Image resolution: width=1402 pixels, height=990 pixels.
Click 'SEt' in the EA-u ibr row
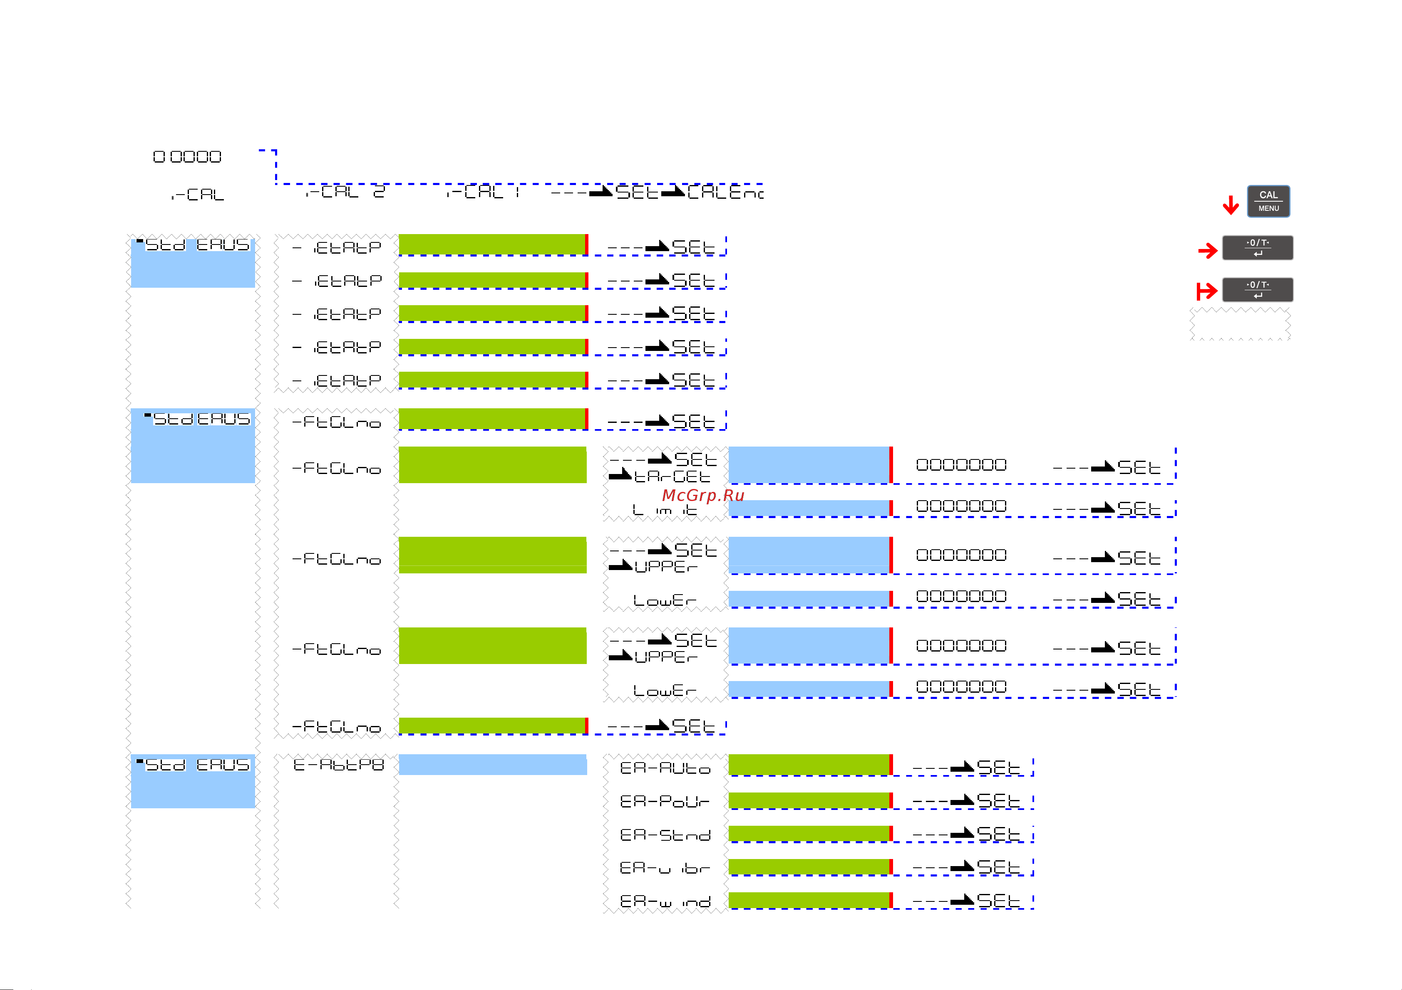pos(998,867)
